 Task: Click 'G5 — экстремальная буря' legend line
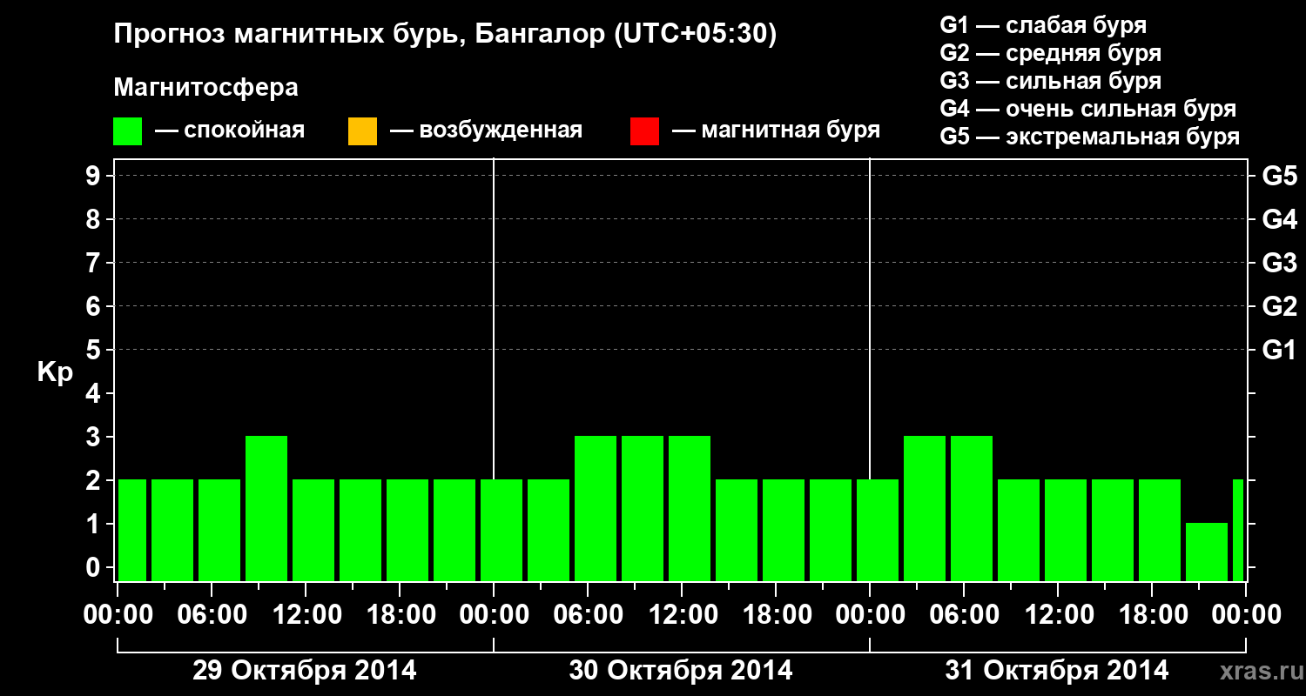(x=1089, y=137)
